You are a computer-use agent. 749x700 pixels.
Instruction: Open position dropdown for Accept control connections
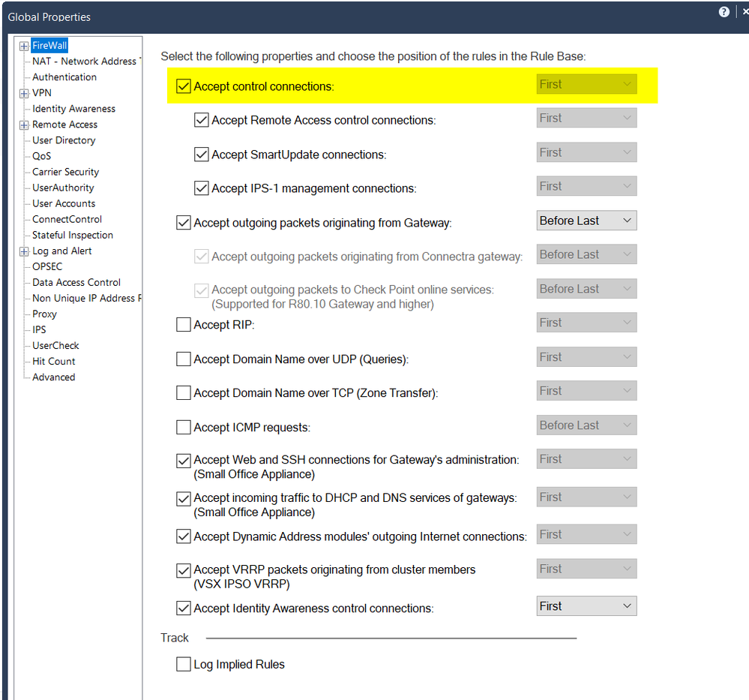586,84
